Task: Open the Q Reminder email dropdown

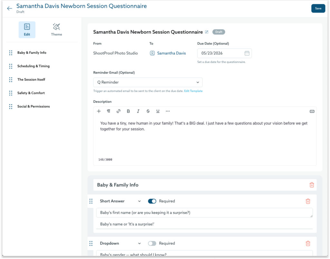Action: [148, 82]
